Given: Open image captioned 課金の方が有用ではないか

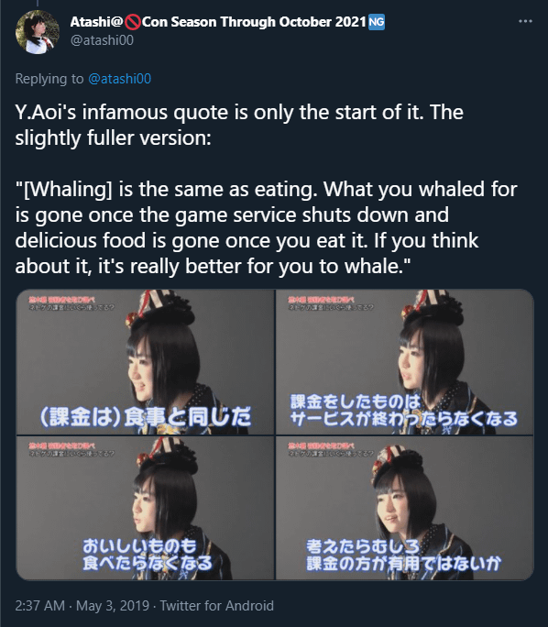Looking at the screenshot, I should [x=404, y=508].
